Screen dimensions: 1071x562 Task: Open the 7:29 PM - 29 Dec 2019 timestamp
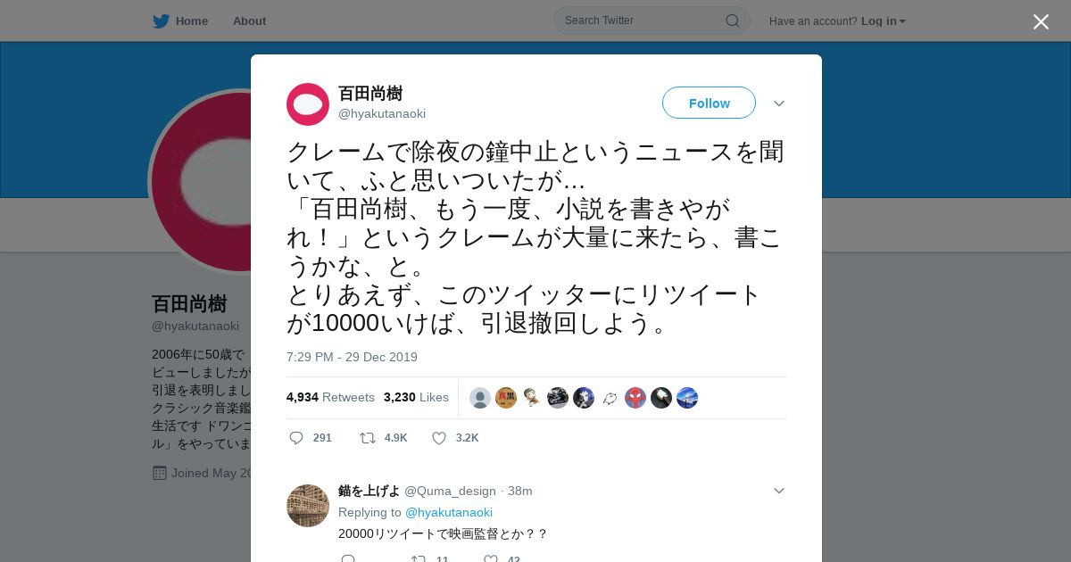352,357
